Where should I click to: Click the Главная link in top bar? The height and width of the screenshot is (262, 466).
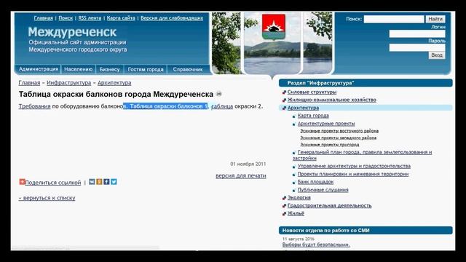coord(44,18)
